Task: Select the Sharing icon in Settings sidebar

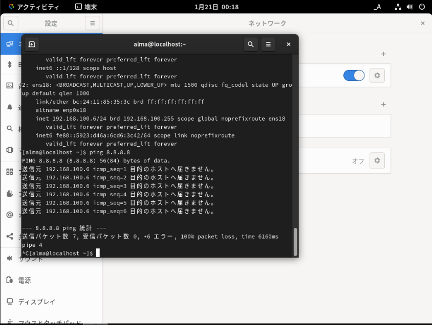Action: 10,236
